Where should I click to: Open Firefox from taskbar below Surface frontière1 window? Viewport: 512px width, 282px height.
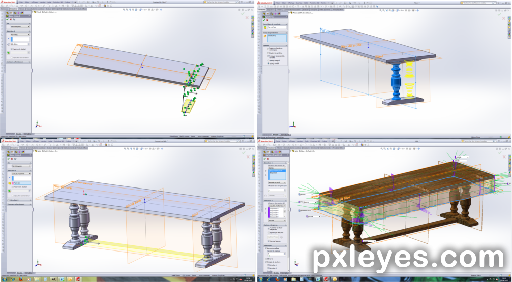(277, 279)
